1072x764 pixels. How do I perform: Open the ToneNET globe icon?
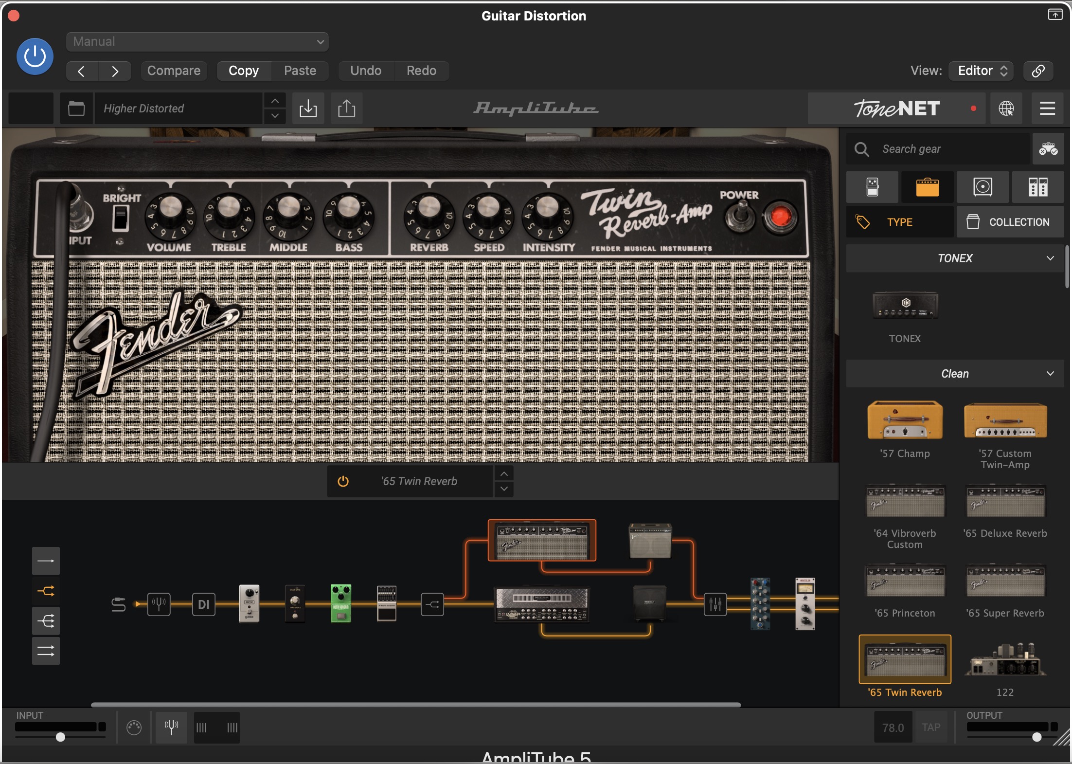click(1006, 108)
